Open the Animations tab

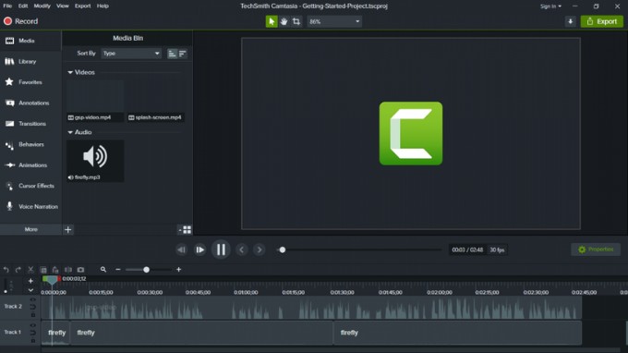pyautogui.click(x=30, y=165)
